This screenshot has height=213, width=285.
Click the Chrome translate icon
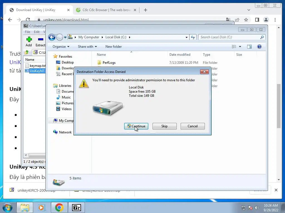point(228,20)
